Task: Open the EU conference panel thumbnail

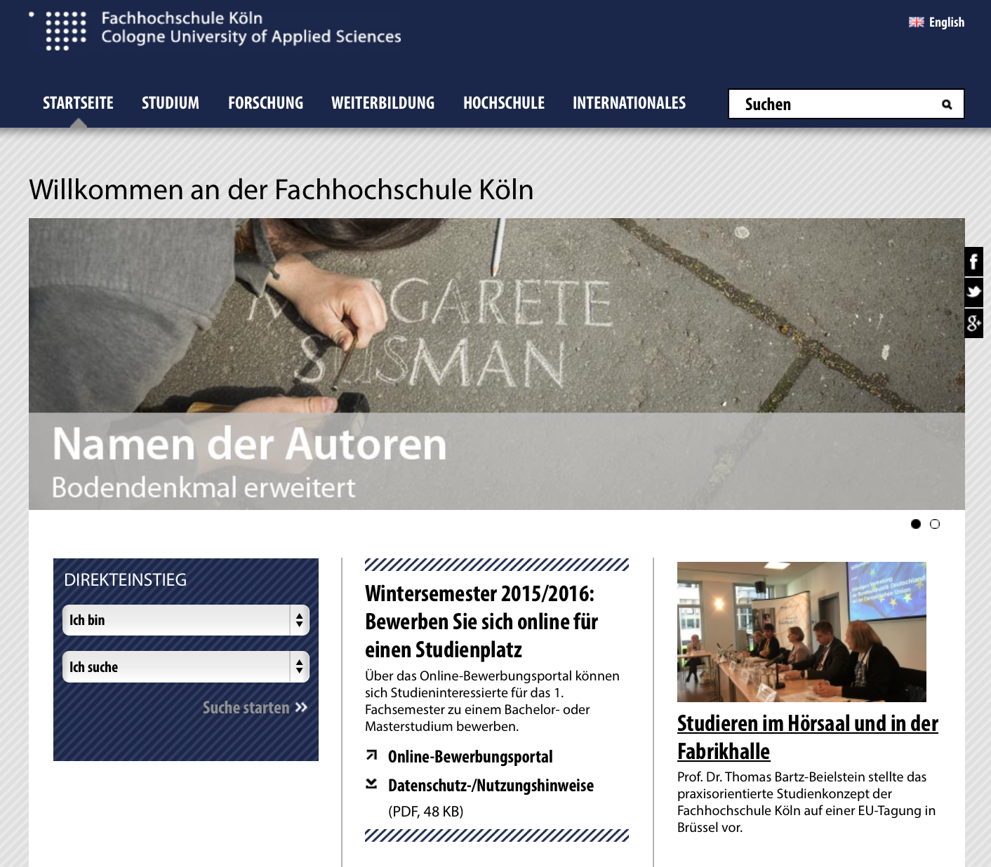Action: (802, 632)
